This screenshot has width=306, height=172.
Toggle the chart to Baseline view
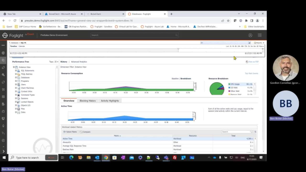175,78
